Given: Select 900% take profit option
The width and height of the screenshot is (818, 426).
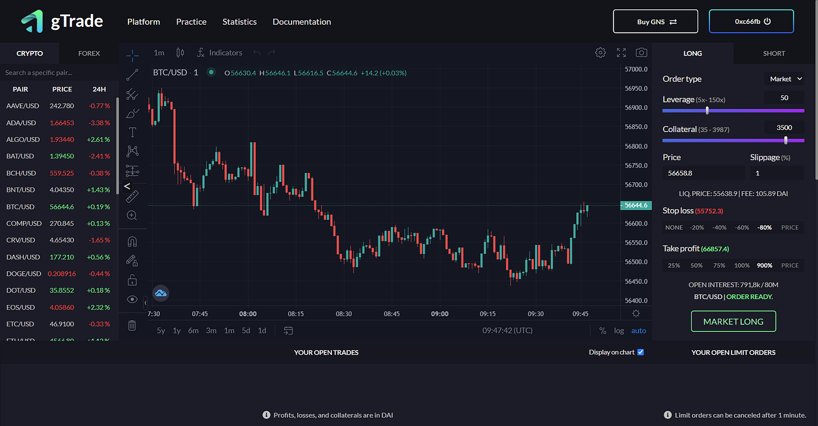Looking at the screenshot, I should click(x=764, y=265).
